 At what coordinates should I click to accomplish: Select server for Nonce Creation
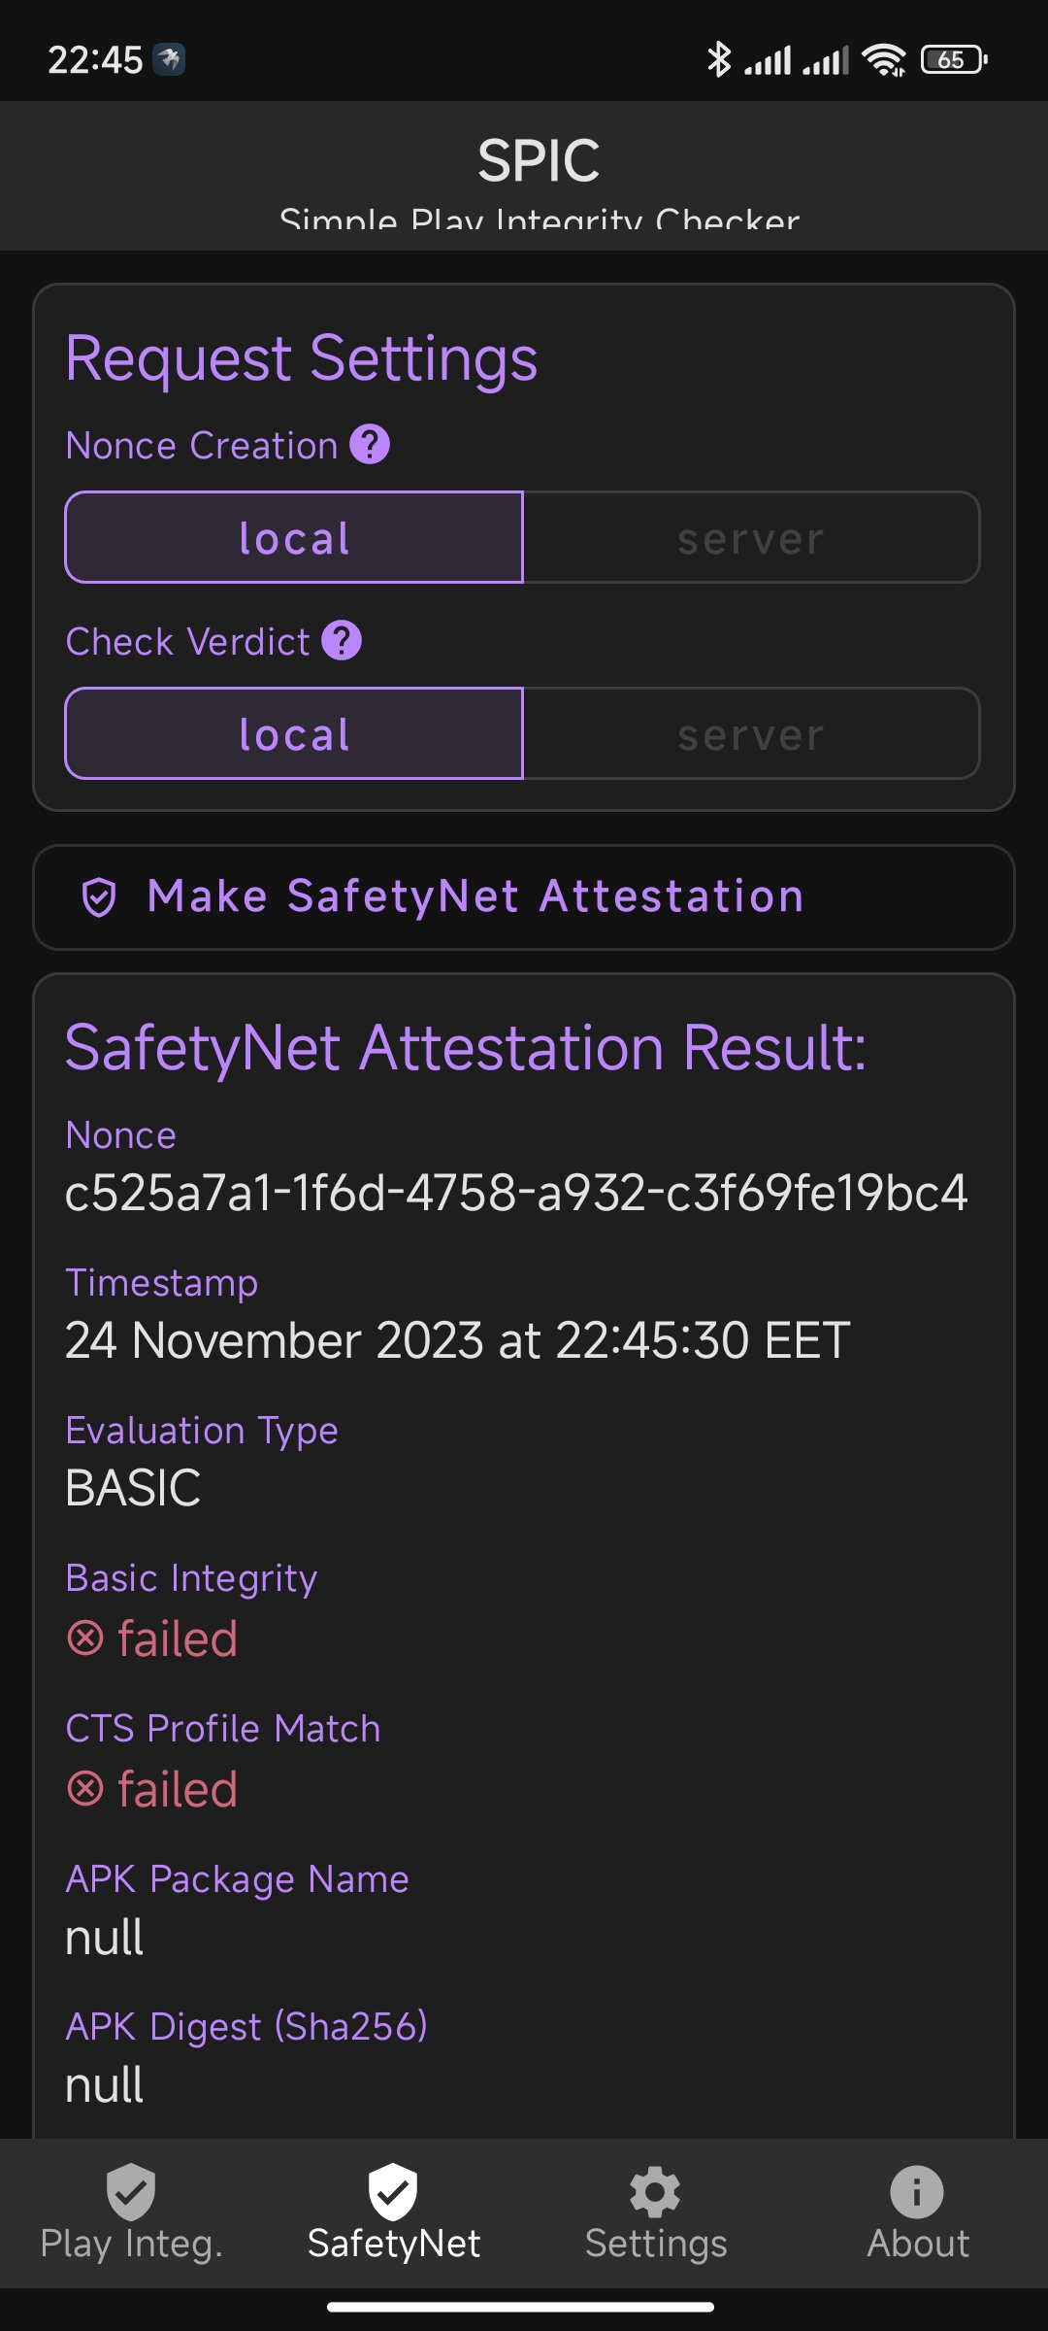point(751,537)
